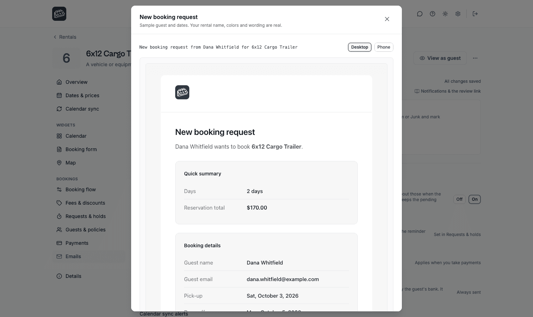Click the Sat, October 3, 2026 pick-up date

click(272, 296)
